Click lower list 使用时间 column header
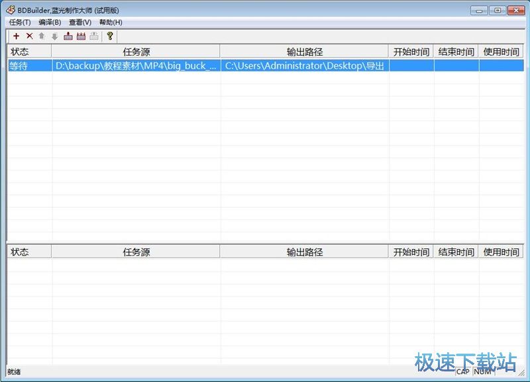Image resolution: width=530 pixels, height=382 pixels. pos(501,252)
